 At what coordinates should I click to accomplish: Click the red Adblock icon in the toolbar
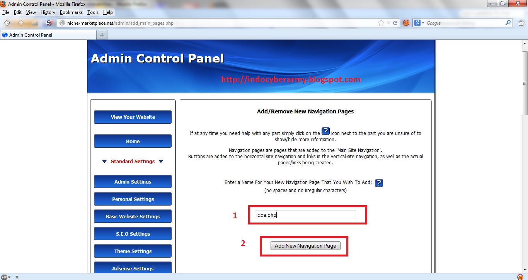coord(406,23)
